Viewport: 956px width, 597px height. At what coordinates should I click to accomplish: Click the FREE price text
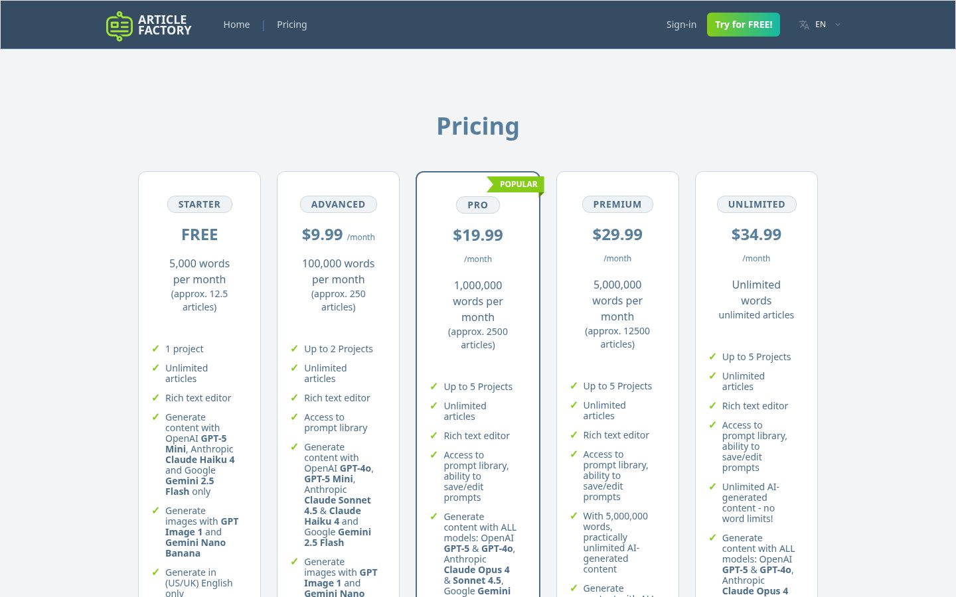199,235
